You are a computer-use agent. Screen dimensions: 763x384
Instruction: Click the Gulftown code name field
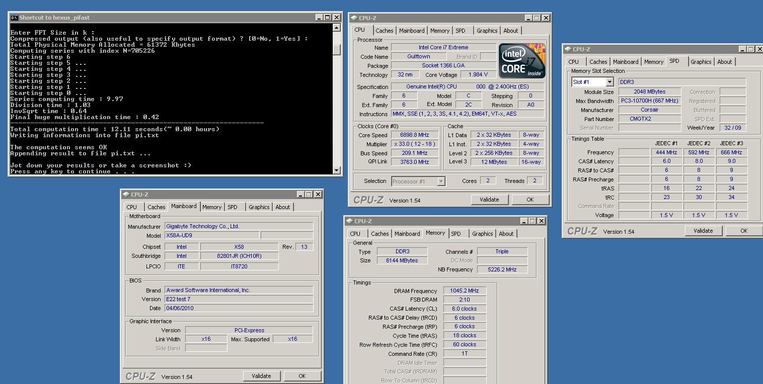(418, 56)
